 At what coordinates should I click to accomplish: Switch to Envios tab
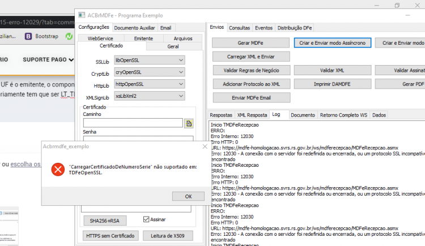tap(217, 27)
